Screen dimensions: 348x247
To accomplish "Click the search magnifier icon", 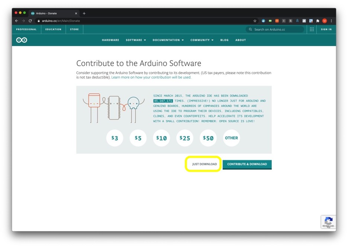I will [x=250, y=29].
